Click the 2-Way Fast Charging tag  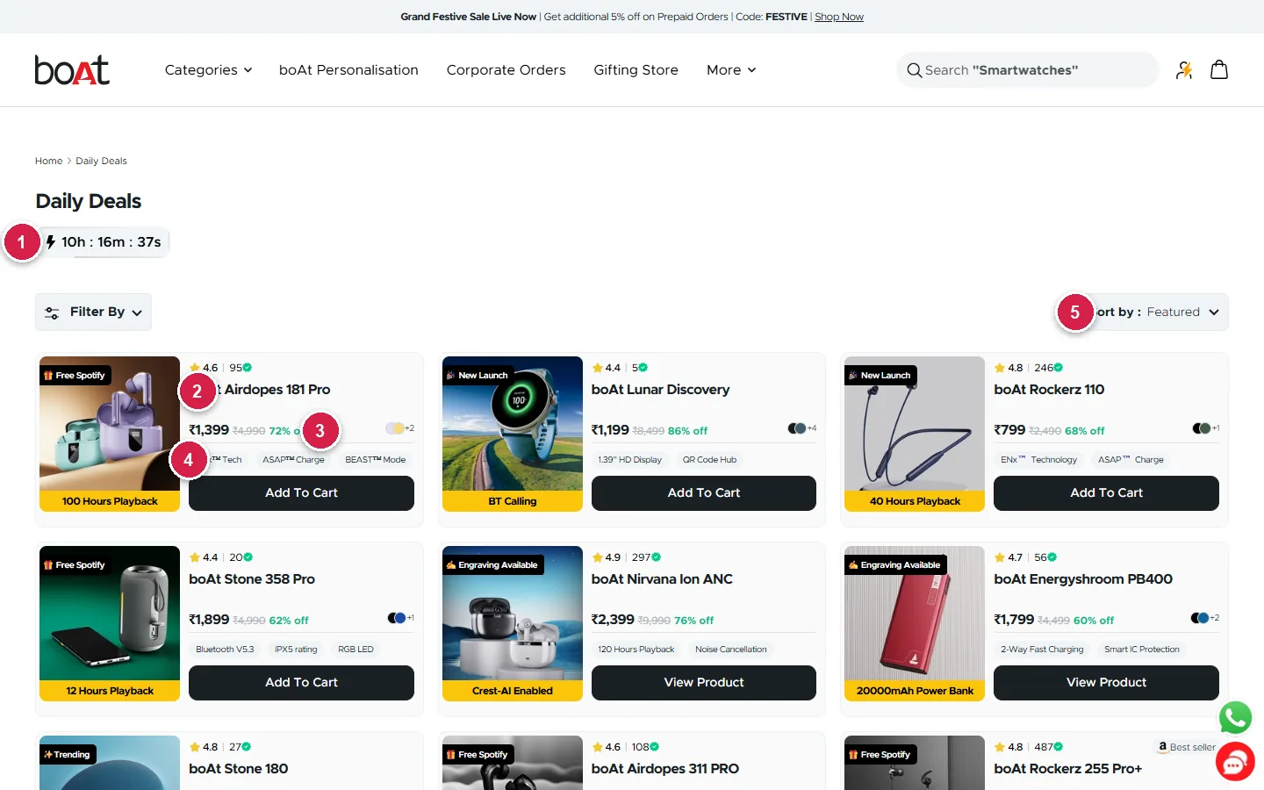click(x=1042, y=650)
